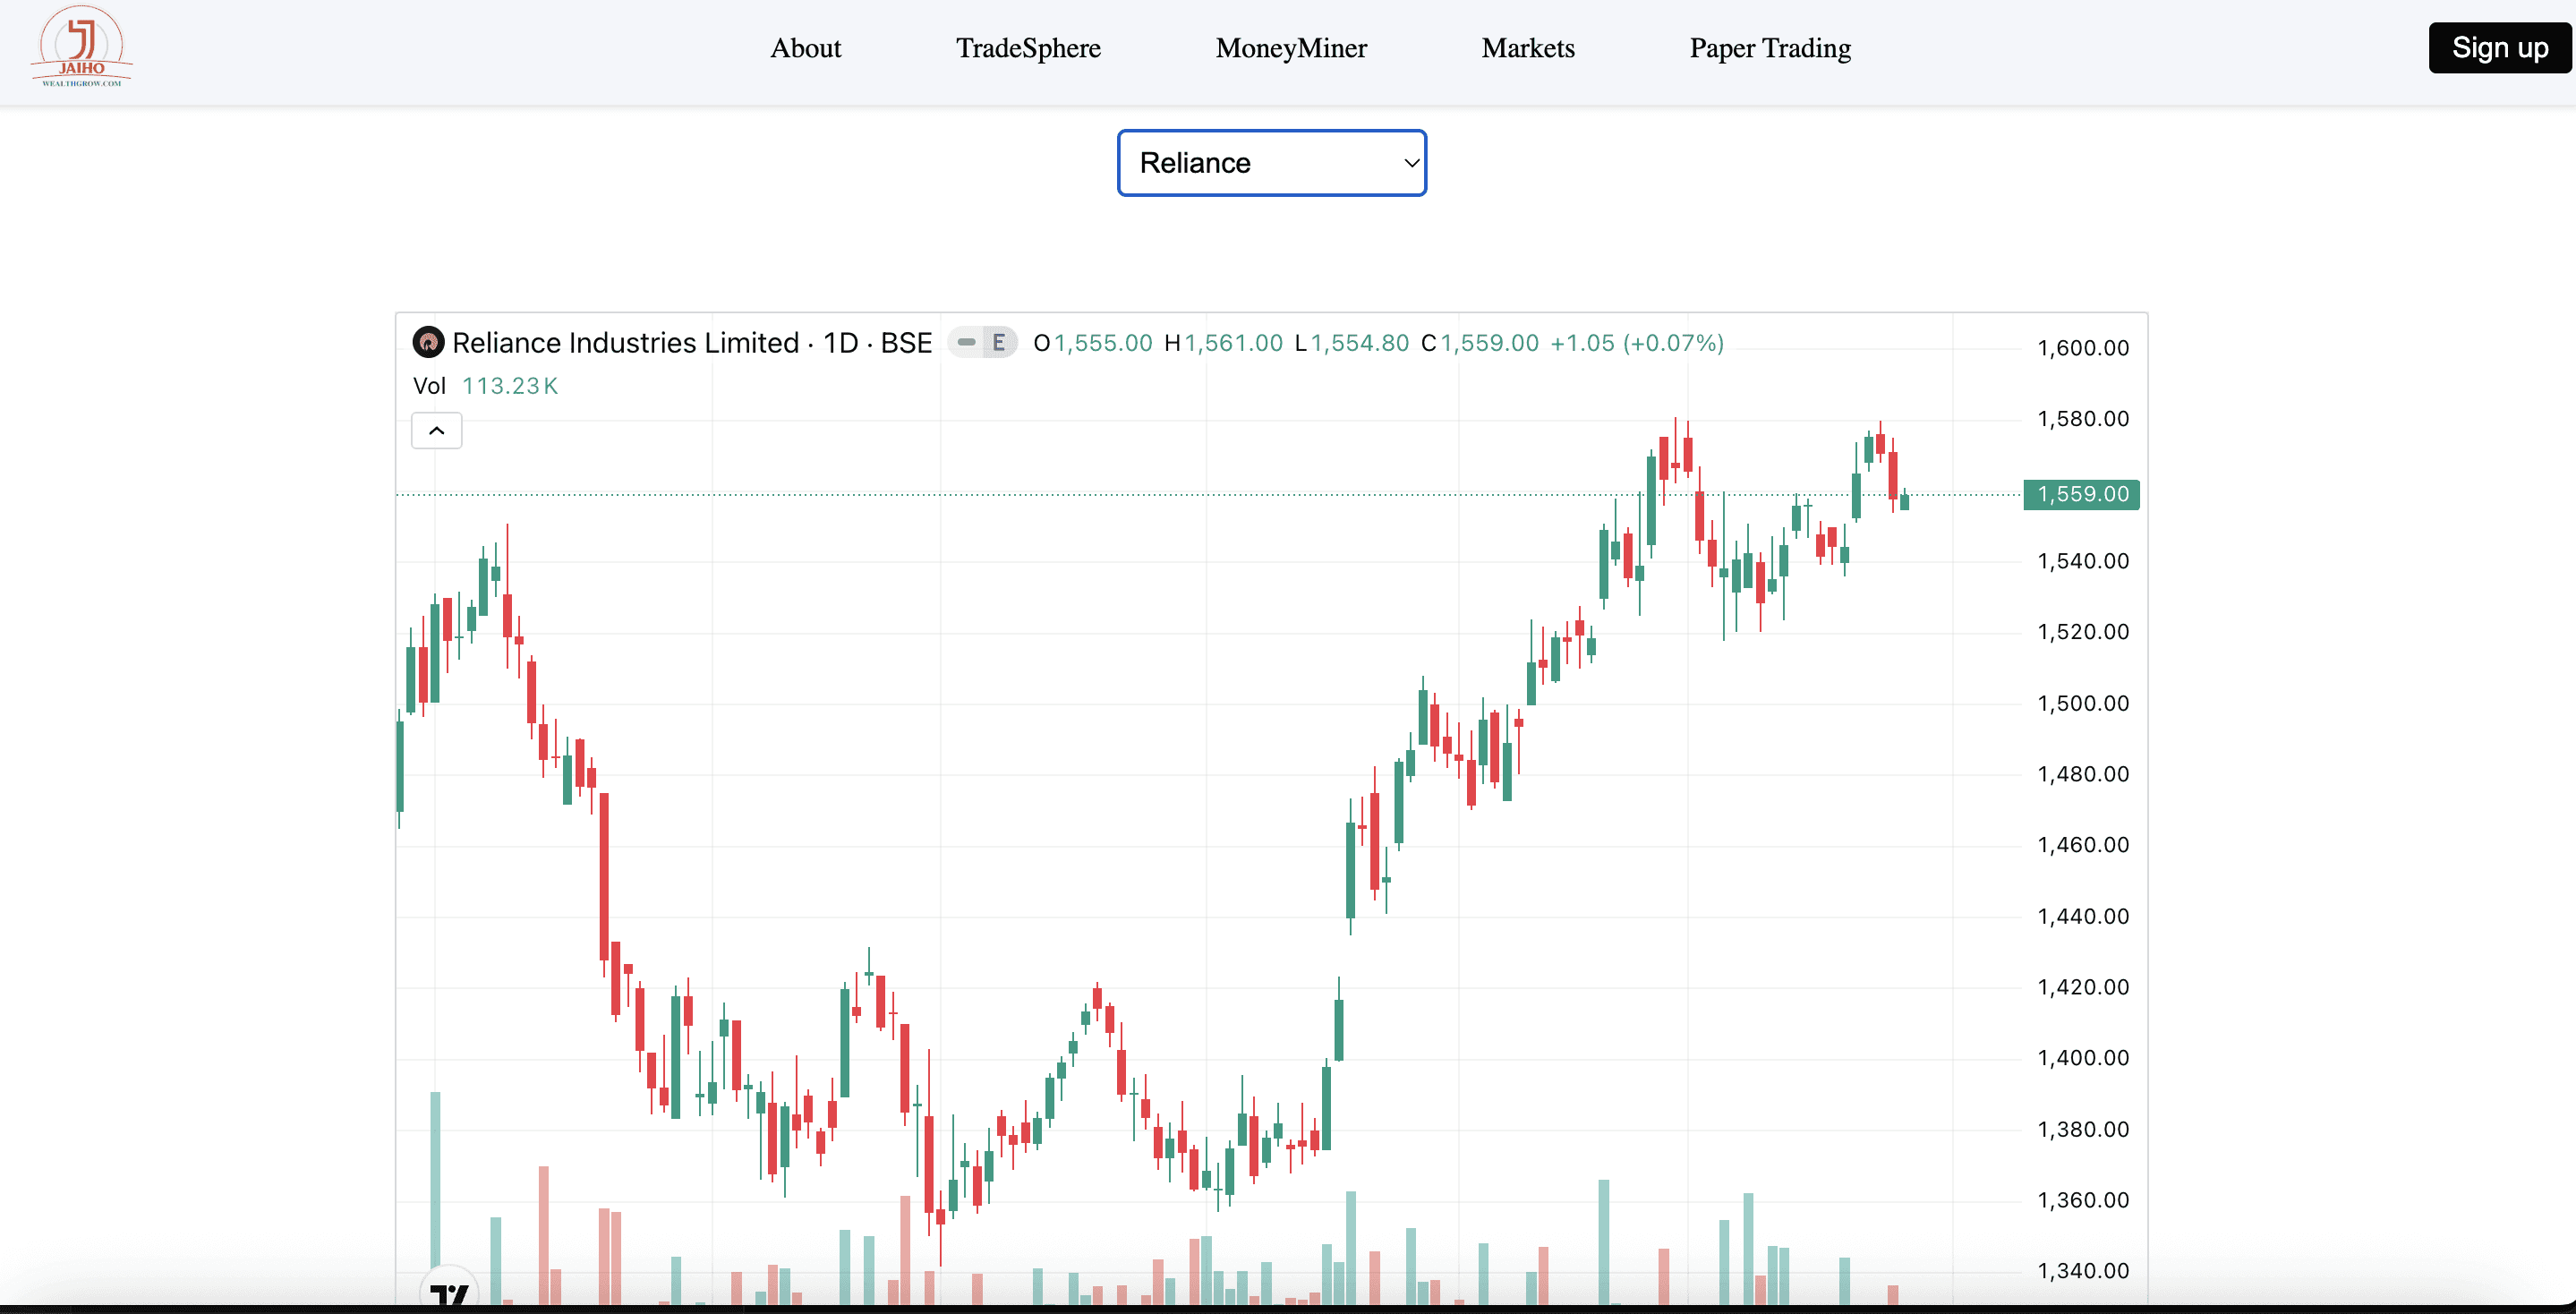Screen dimensions: 2576x1314
Task: Click the Vol 113.23K indicator label
Action: [486, 386]
